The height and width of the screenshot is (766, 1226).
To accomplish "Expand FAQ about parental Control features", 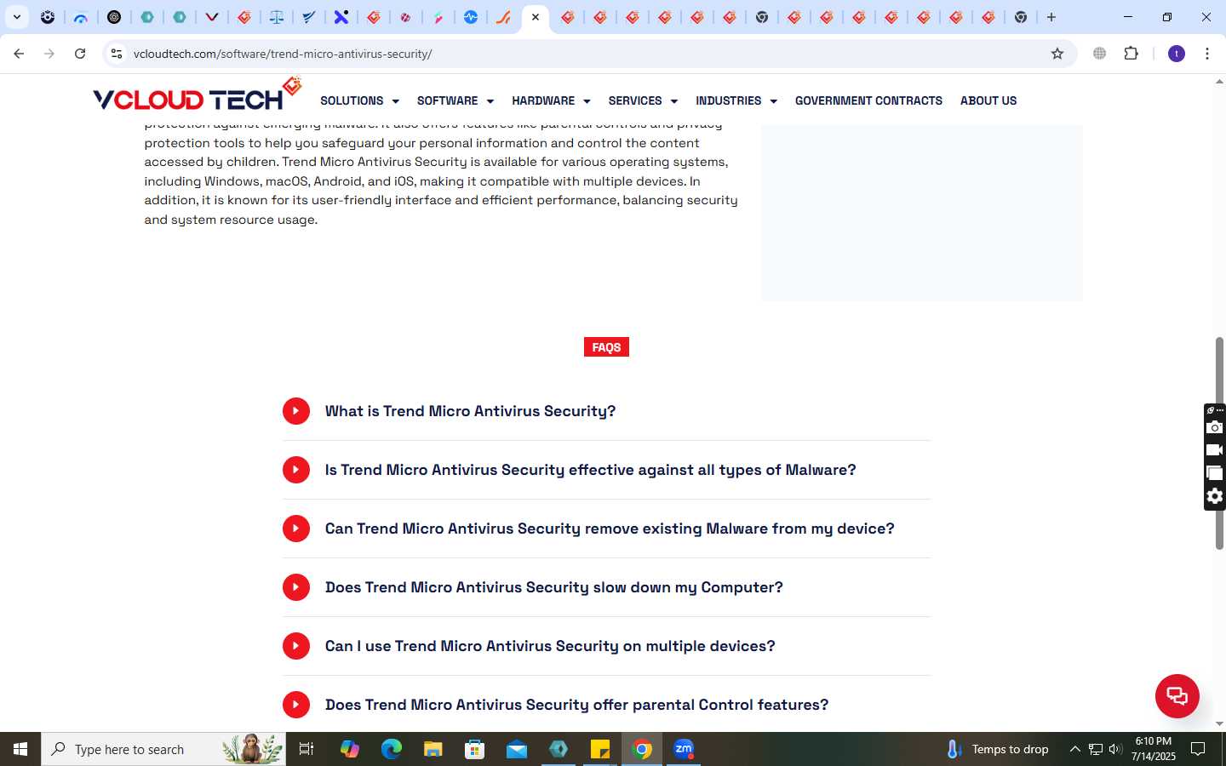I will [606, 705].
